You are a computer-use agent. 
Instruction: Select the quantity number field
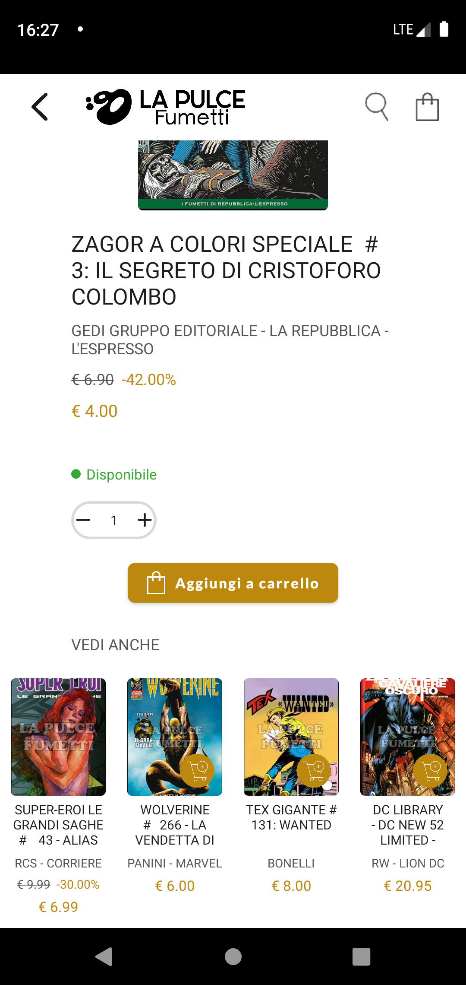[114, 520]
